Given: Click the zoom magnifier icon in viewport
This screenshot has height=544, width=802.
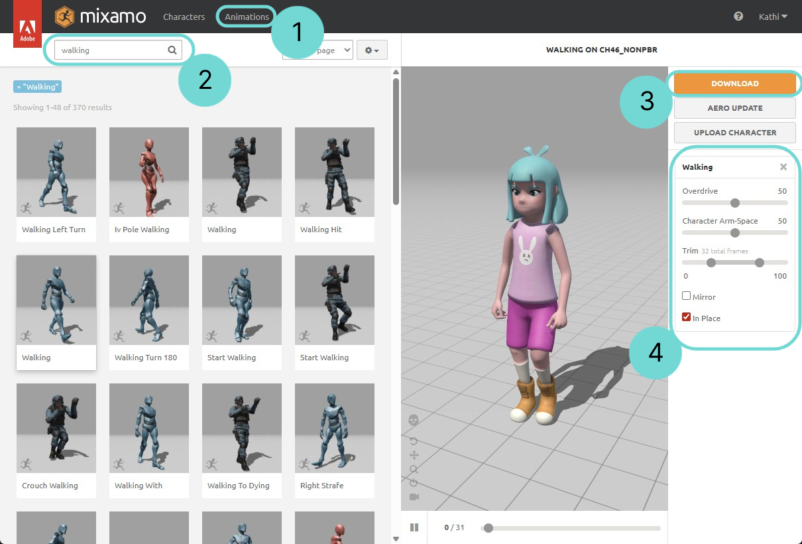Looking at the screenshot, I should 414,469.
